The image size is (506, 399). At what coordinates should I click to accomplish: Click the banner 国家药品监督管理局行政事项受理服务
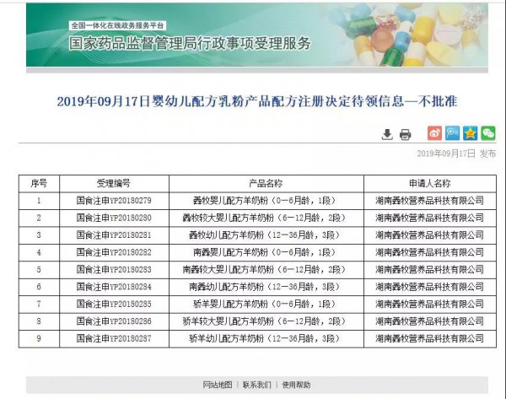click(190, 43)
